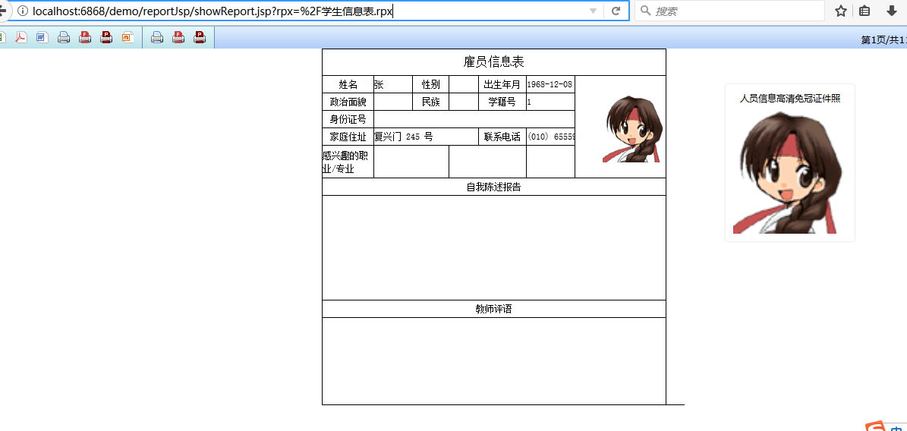The width and height of the screenshot is (907, 431).
Task: Click the plain printer icon in first toolbar group
Action: 64,38
